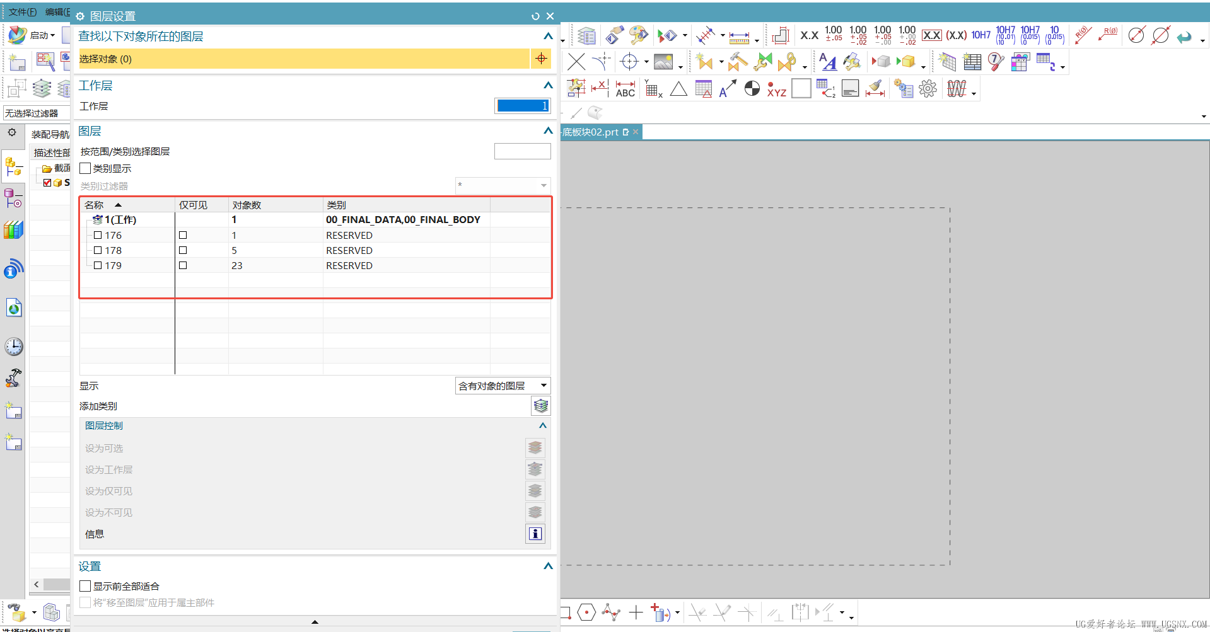The width and height of the screenshot is (1210, 632).
Task: Collapse the '查找以下对象所在的图层' section
Action: [x=548, y=37]
